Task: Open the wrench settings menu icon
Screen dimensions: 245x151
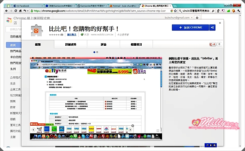Action: click(x=238, y=11)
